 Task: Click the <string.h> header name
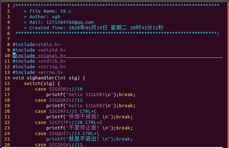(x=52, y=67)
